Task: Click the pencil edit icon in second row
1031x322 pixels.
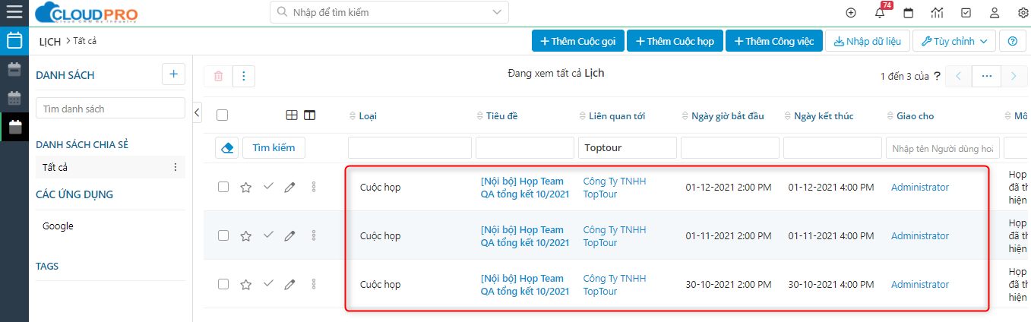Action: (289, 235)
